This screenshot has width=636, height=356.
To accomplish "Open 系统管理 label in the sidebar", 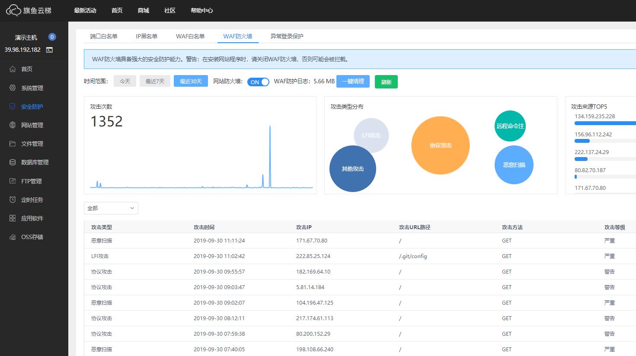I will click(x=32, y=88).
